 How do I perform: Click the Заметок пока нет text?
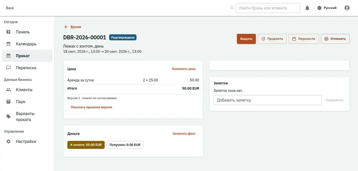point(229,90)
